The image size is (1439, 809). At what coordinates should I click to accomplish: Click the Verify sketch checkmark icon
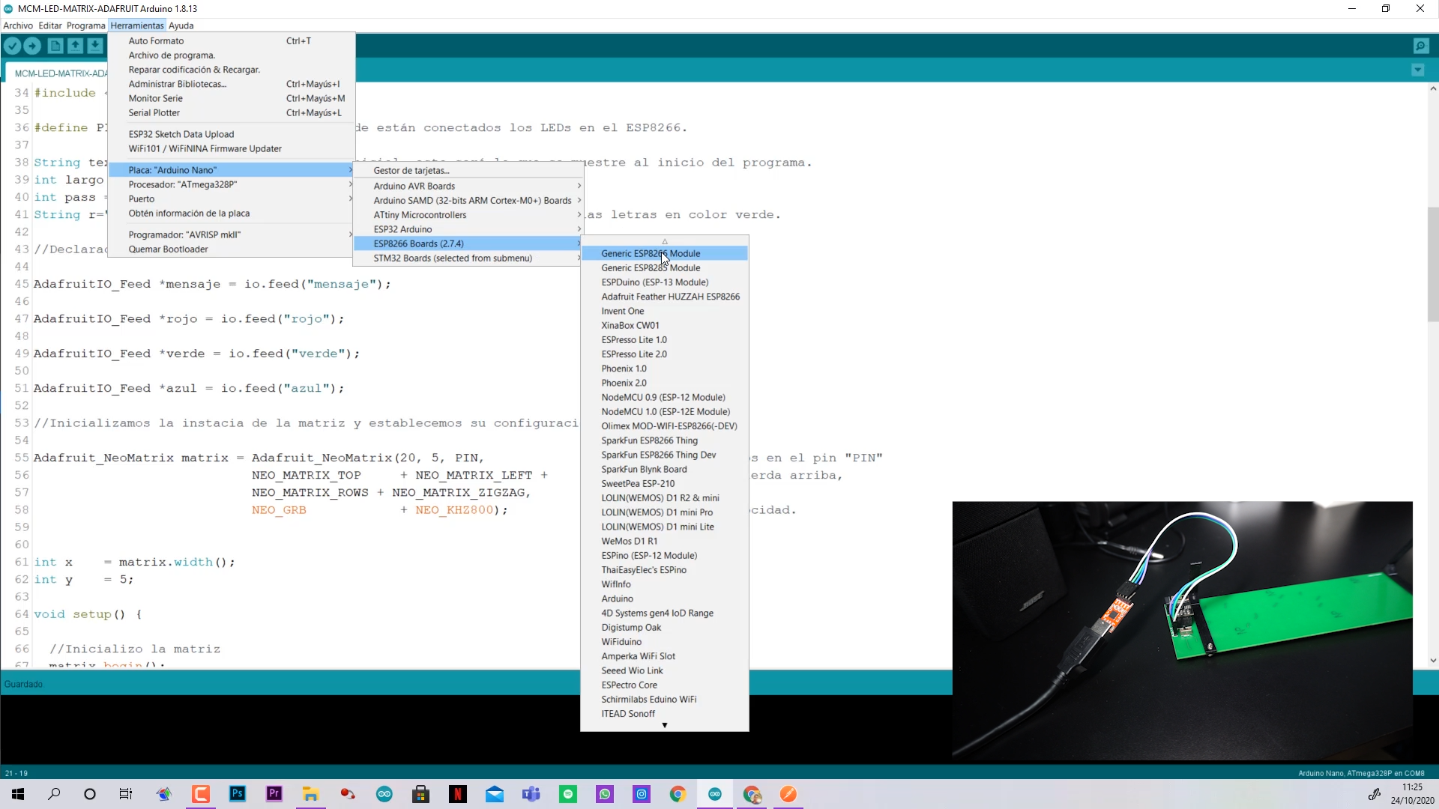click(x=12, y=46)
